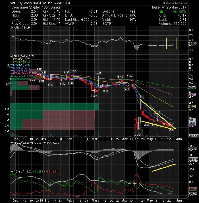Viewport: 199px width, 203px height.
Task: Click the candlestick icon beside SPU (Daily)
Action: coord(12,56)
